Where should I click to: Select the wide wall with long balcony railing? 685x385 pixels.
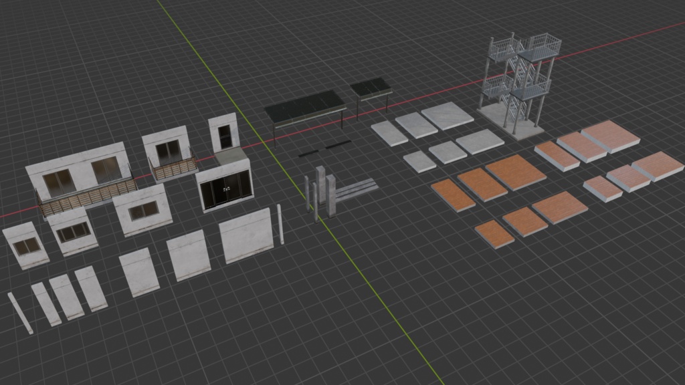point(82,179)
